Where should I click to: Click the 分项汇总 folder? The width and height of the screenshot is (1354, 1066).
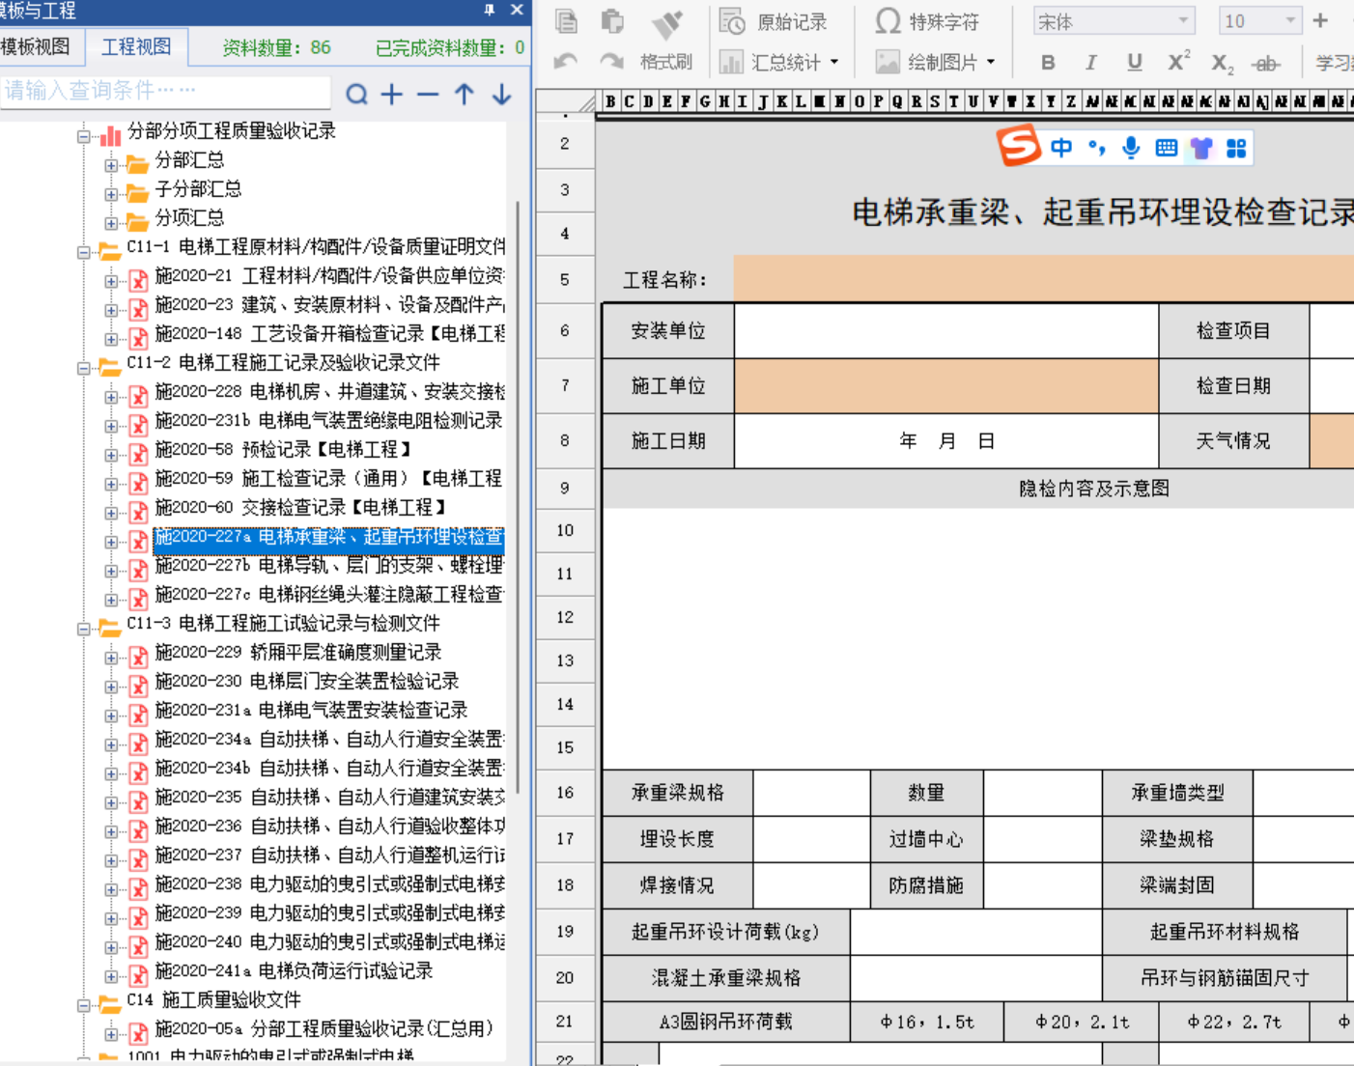[x=190, y=217]
